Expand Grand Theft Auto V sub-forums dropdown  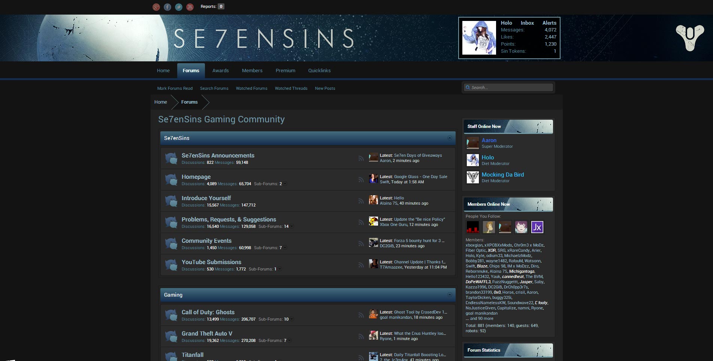coord(290,340)
